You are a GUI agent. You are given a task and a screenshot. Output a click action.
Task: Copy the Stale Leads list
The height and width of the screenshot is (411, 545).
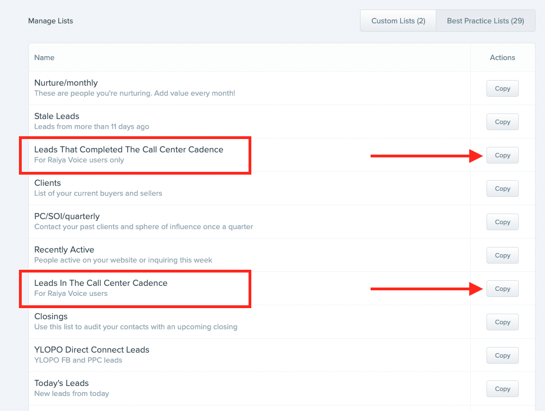(x=502, y=122)
